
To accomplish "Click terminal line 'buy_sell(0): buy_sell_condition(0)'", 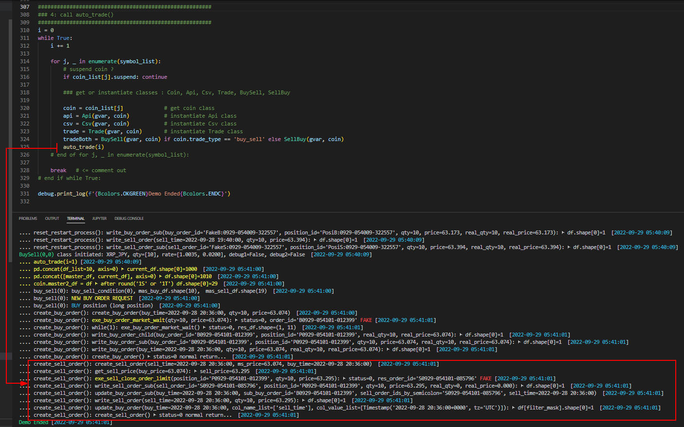I will [x=176, y=291].
